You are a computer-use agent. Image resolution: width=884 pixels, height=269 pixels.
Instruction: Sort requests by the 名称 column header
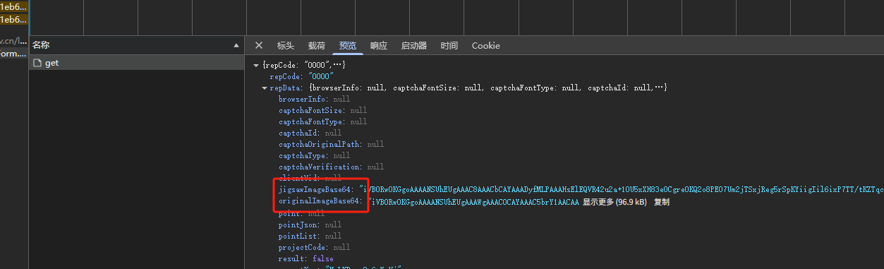[x=136, y=45]
